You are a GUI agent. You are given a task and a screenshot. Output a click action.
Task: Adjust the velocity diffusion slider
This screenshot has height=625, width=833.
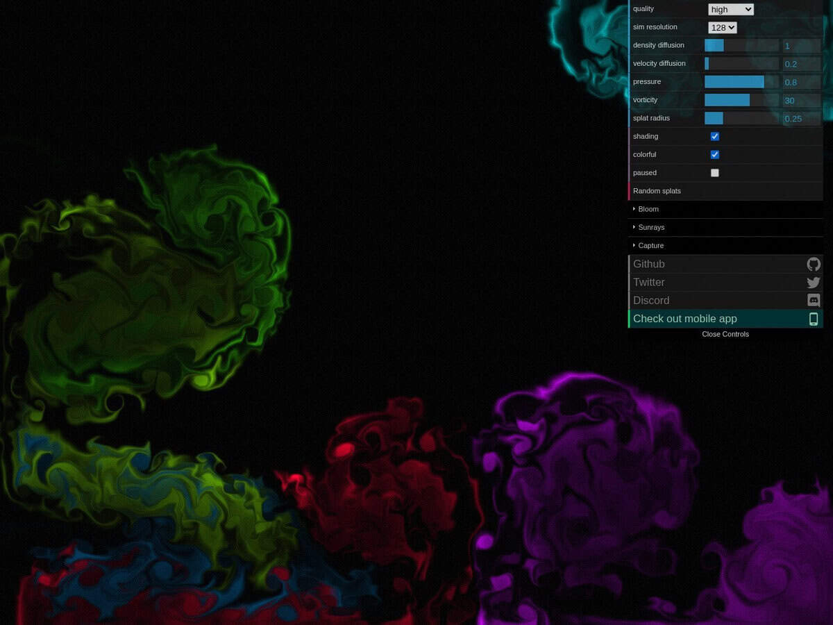[x=741, y=64]
